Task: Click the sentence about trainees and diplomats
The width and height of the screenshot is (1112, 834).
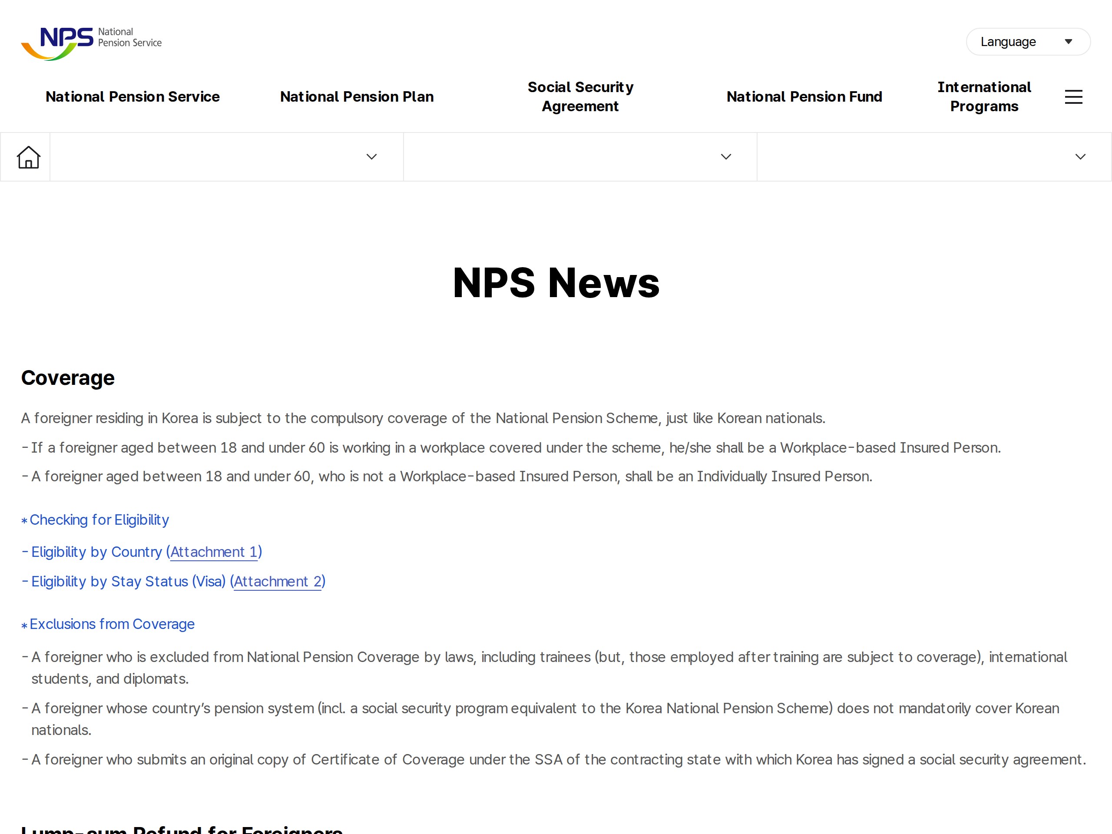Action: click(x=549, y=668)
